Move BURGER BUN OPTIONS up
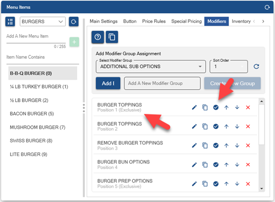275x202 pixels. 226,165
